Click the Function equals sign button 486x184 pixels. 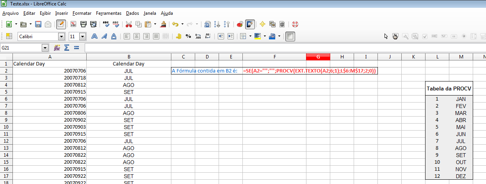tap(77, 48)
